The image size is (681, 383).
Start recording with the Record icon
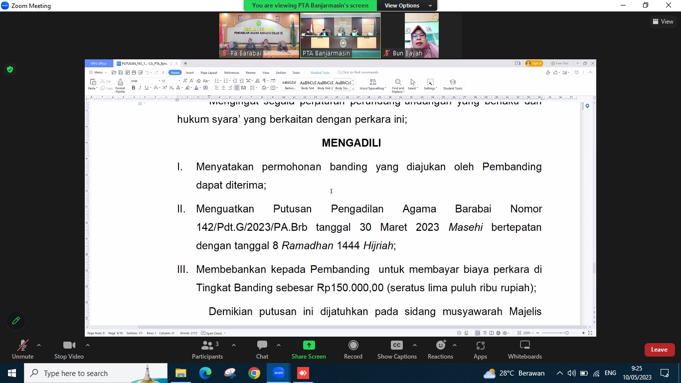pyautogui.click(x=353, y=346)
